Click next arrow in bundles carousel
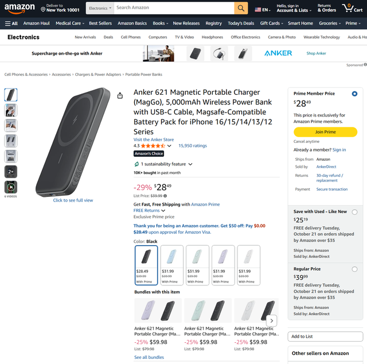Viewport: 367px width, 364px height. click(x=272, y=322)
